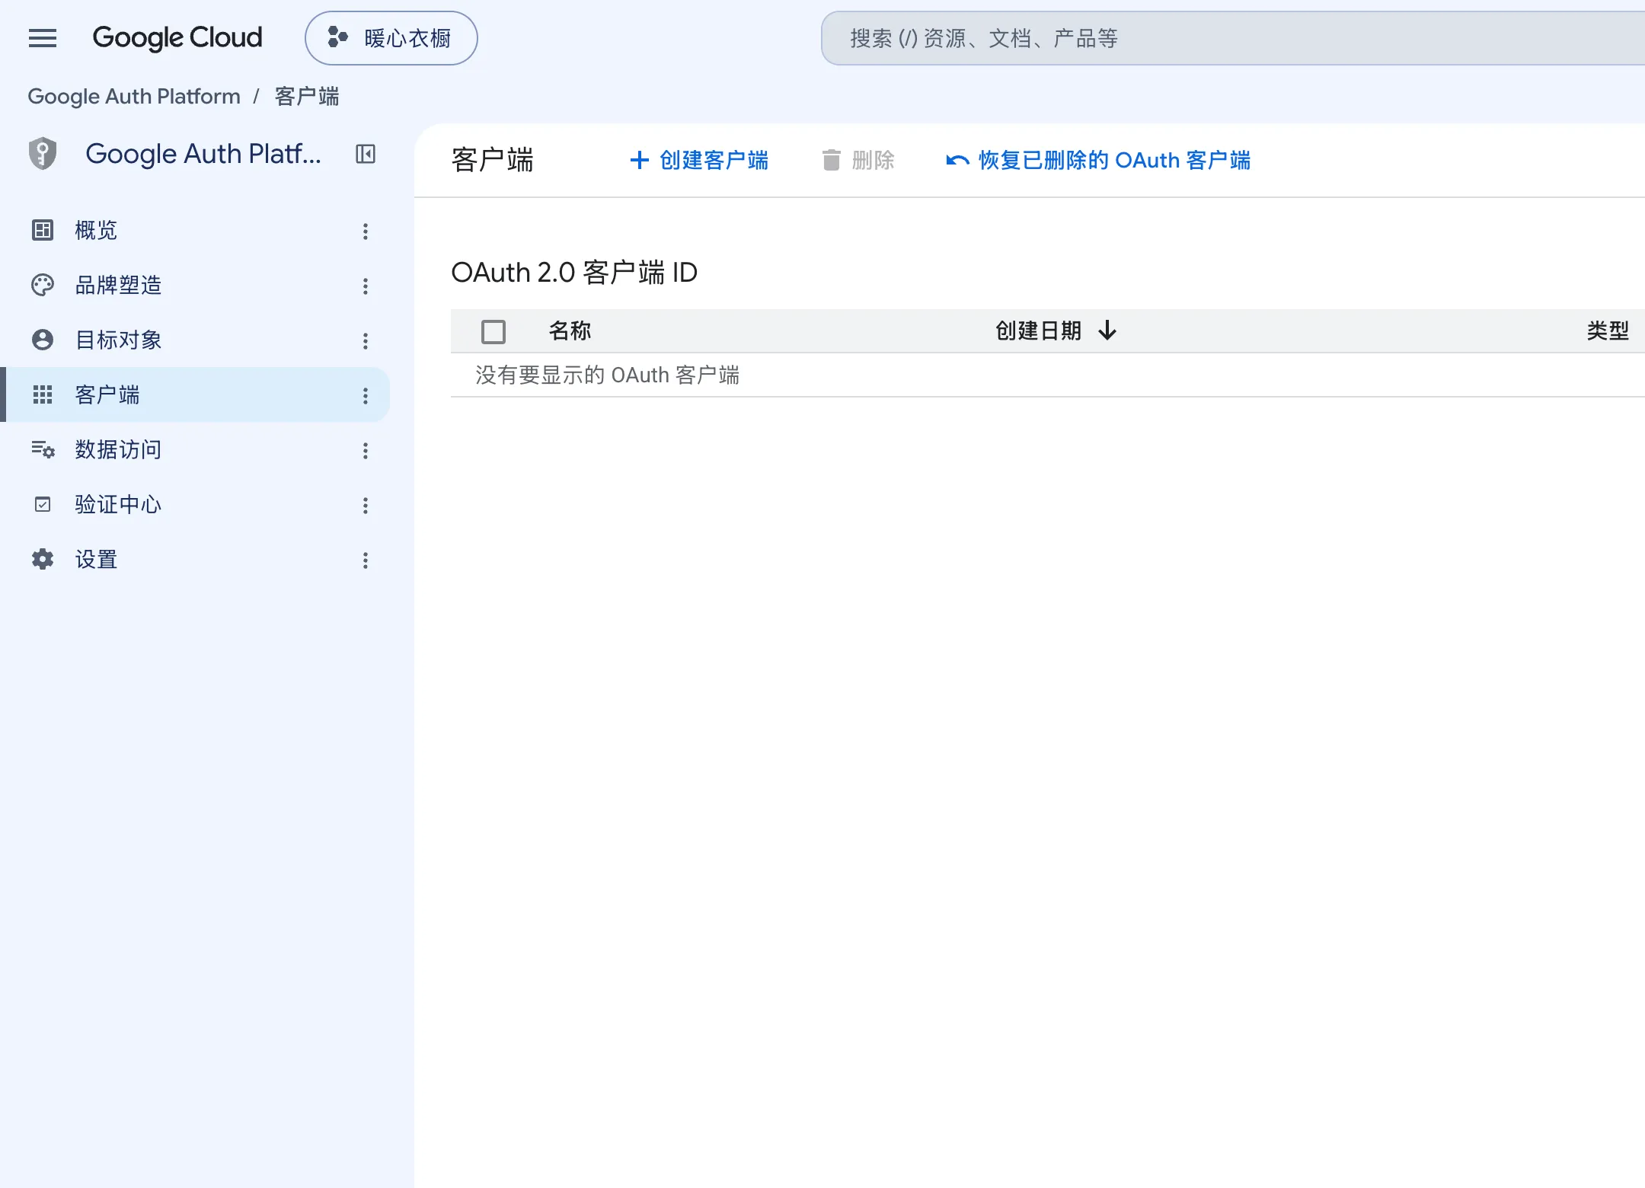Open more options for 概览
The height and width of the screenshot is (1188, 1645).
tap(366, 232)
